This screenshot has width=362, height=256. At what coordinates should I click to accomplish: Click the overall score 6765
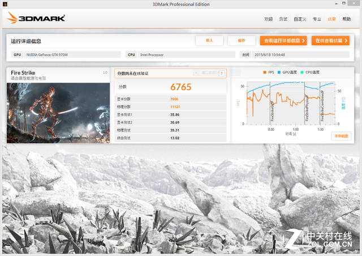pos(181,87)
